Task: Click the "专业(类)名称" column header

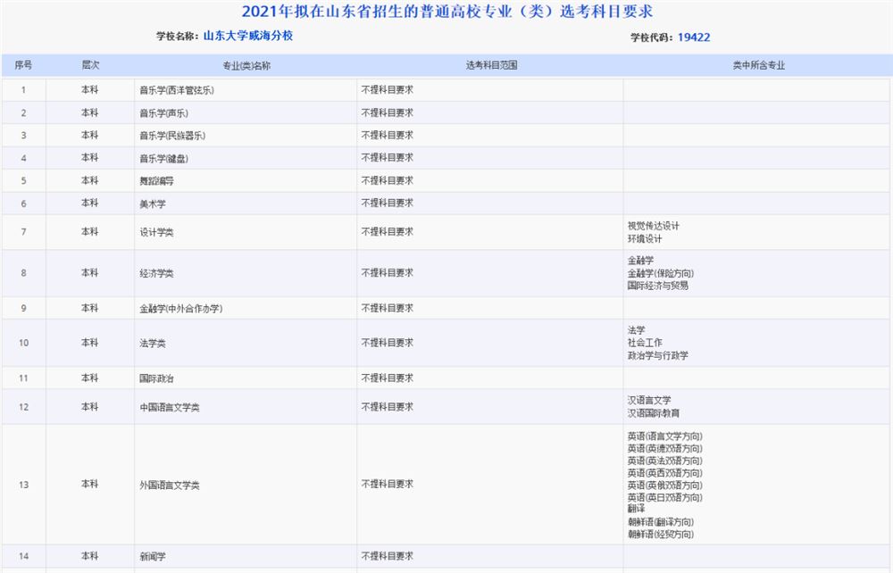Action: pos(246,66)
